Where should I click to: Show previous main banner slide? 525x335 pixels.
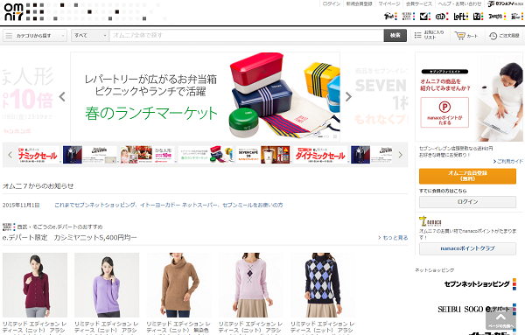(x=62, y=97)
